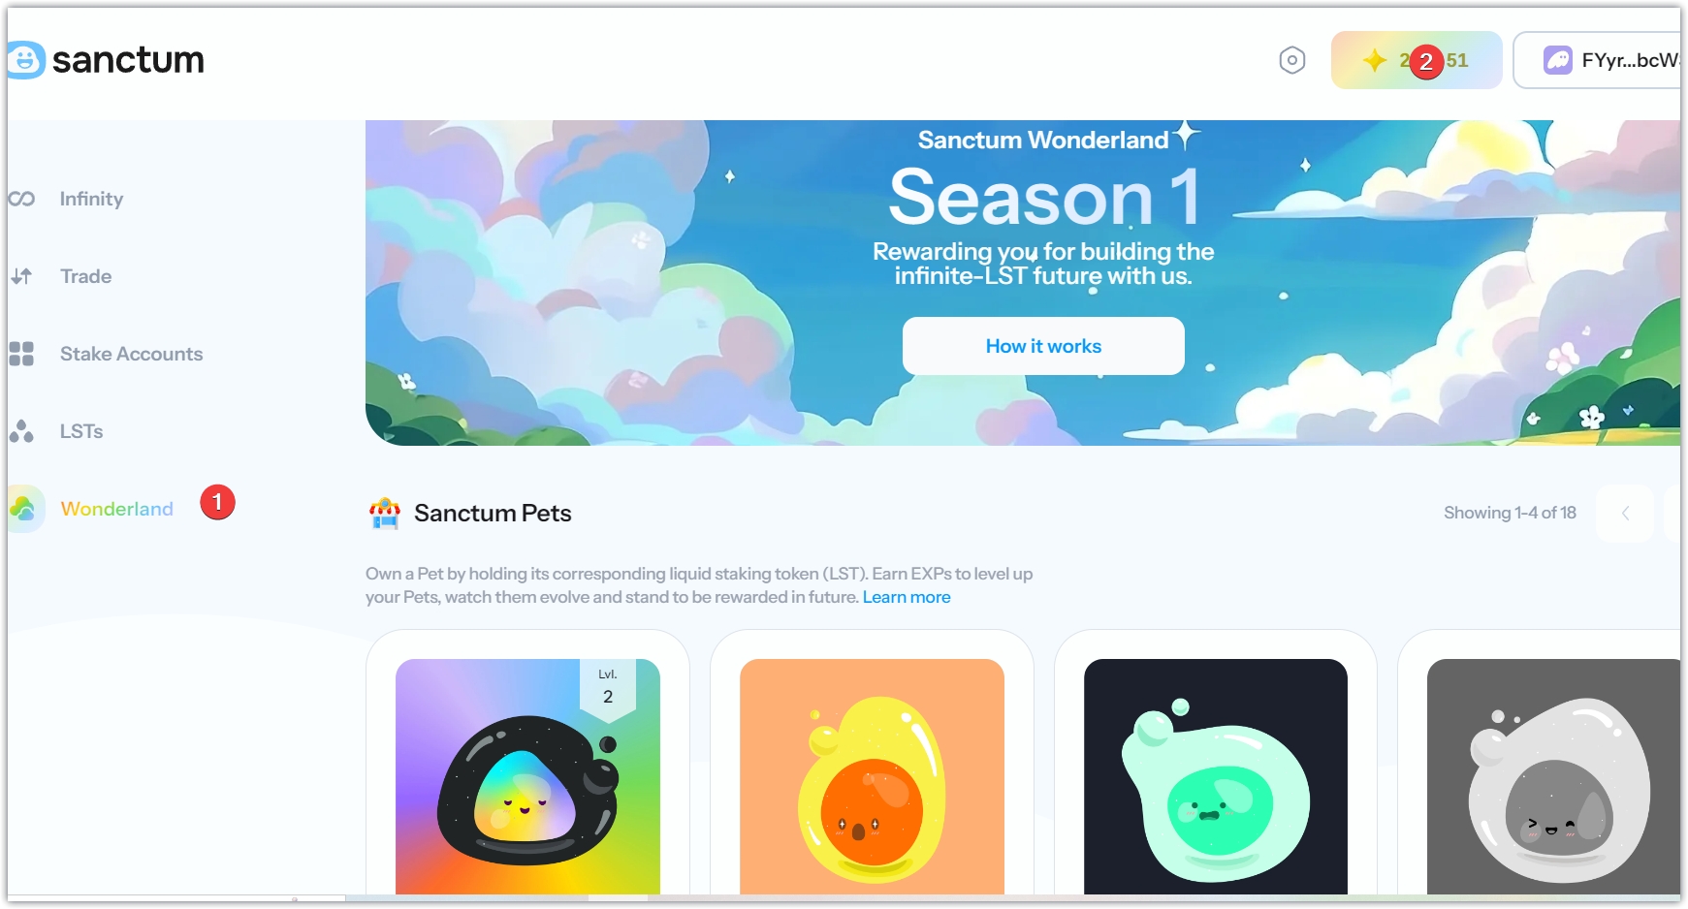The height and width of the screenshot is (909, 1688).
Task: Go to previous pets page chevron
Action: [1626, 513]
